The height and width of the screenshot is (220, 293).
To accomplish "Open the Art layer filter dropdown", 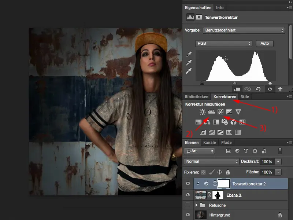I will [199, 151].
